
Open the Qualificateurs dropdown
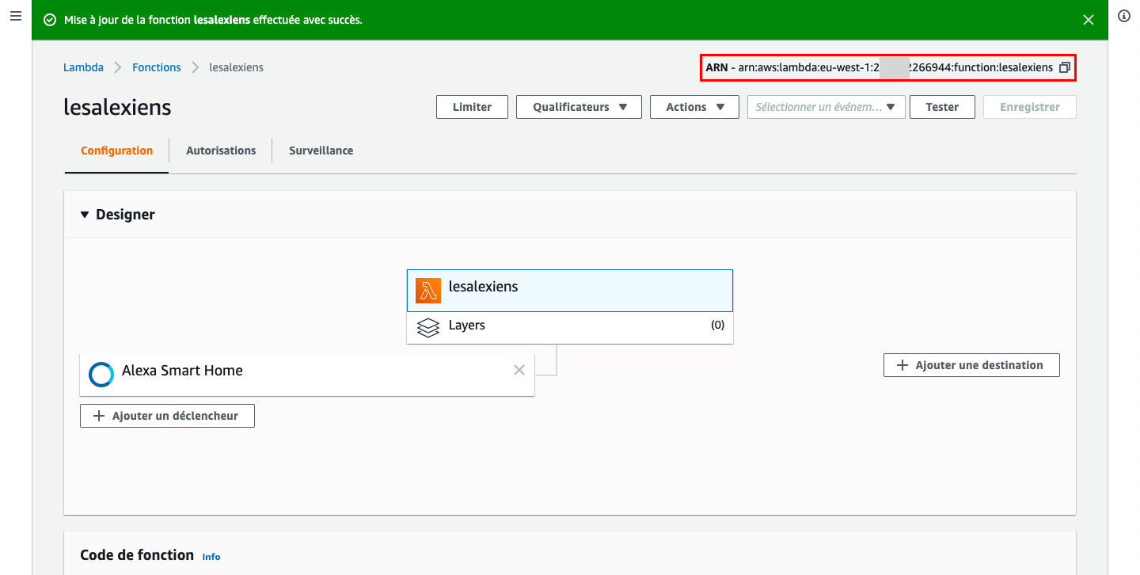579,107
